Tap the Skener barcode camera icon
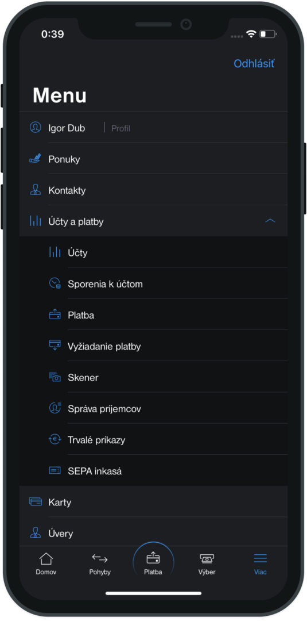The image size is (307, 621). coord(55,377)
